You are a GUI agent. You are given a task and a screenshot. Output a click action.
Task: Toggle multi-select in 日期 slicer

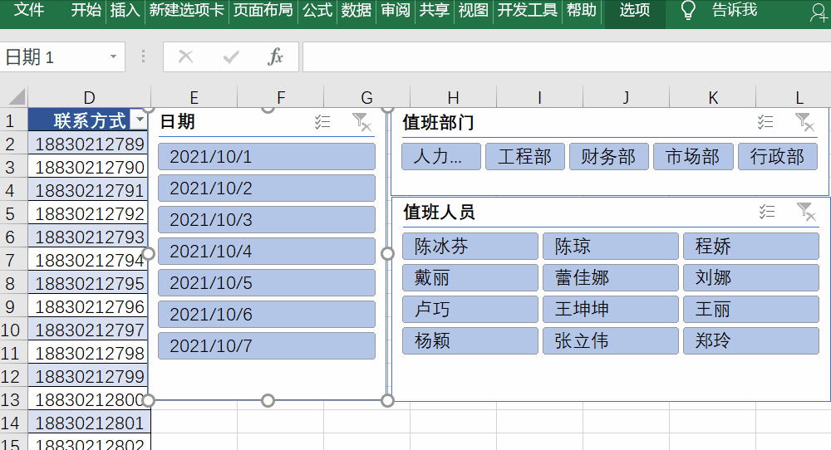[x=322, y=122]
